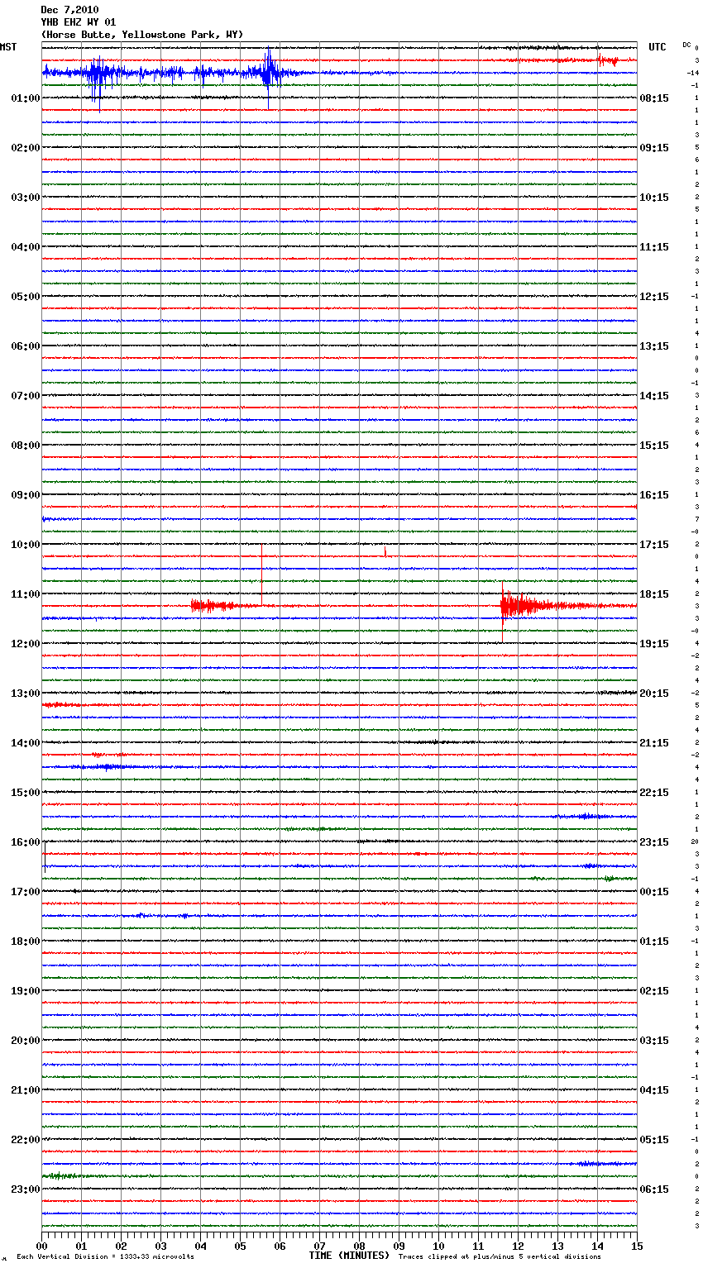The width and height of the screenshot is (703, 1268).
Task: Select minute 13 on the bottom time axis
Action: click(x=557, y=1246)
